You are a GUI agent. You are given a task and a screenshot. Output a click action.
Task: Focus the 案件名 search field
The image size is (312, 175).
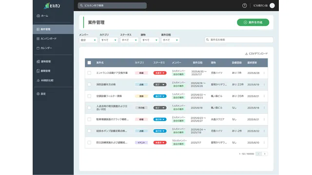pos(239,40)
